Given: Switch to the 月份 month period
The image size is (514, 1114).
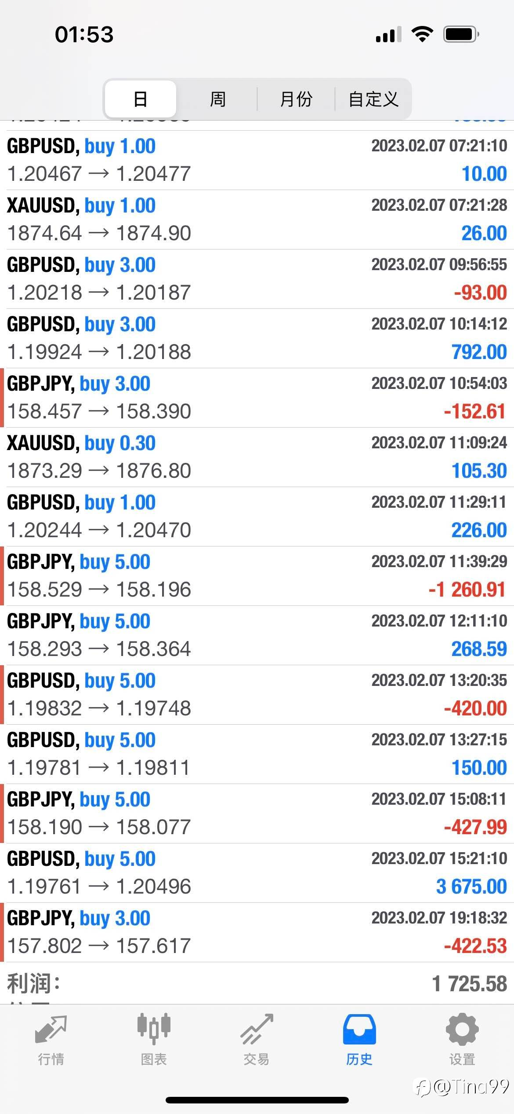Looking at the screenshot, I should point(296,99).
